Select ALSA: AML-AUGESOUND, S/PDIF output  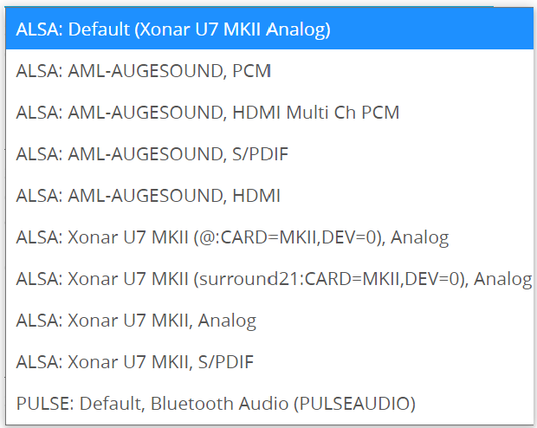152,154
